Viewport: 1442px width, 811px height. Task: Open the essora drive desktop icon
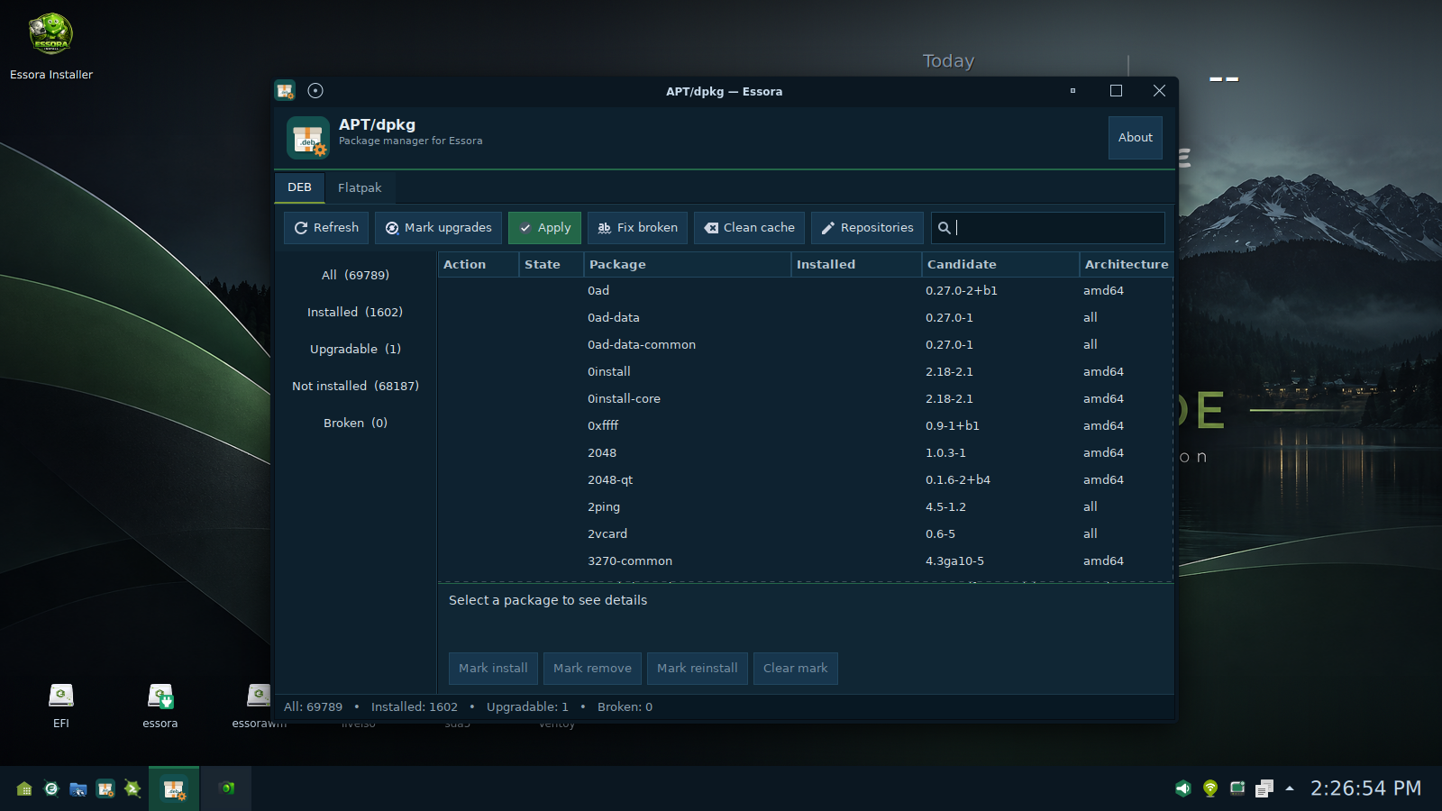click(x=160, y=706)
